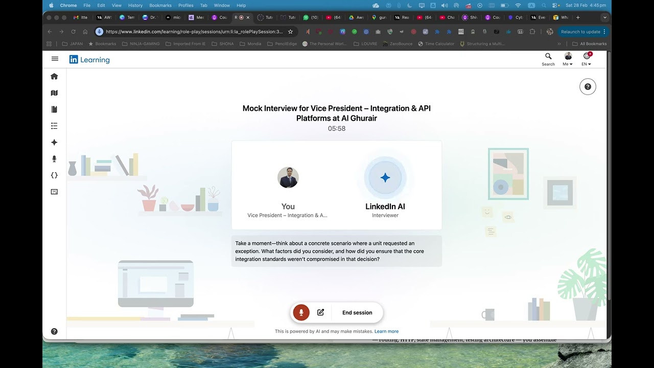Open the book library icon in sidebar
Image resolution: width=654 pixels, height=368 pixels.
(54, 109)
